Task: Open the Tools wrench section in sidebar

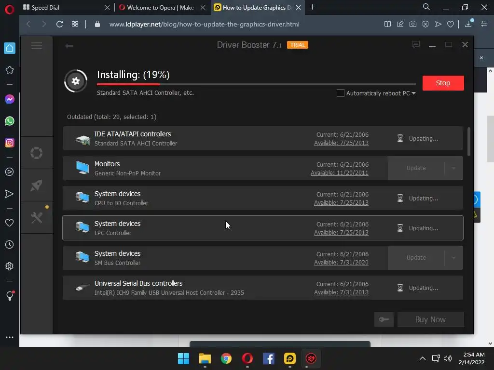Action: click(37, 217)
